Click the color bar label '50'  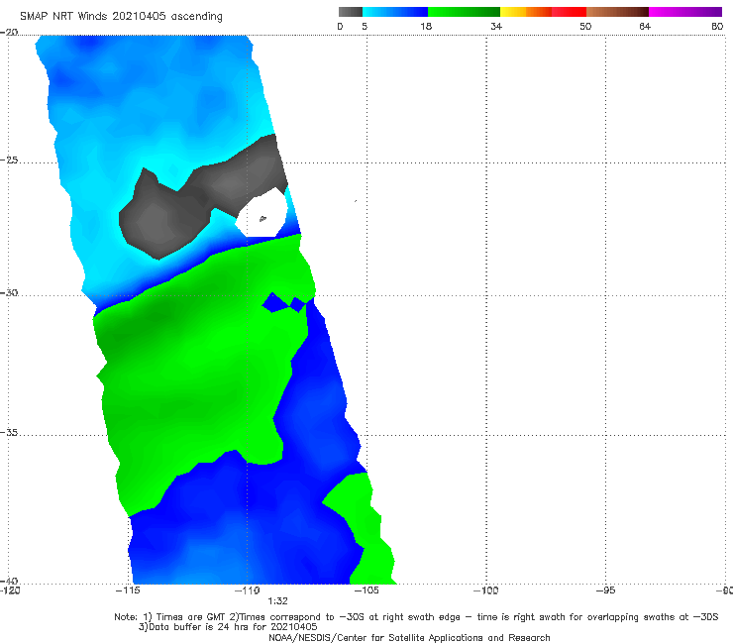point(585,26)
